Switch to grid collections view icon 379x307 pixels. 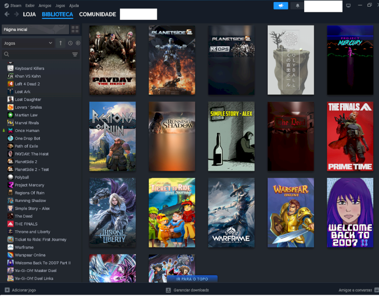click(75, 29)
